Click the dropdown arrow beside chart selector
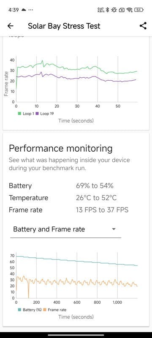Image resolution: width=152 pixels, height=338 pixels. coord(114,229)
